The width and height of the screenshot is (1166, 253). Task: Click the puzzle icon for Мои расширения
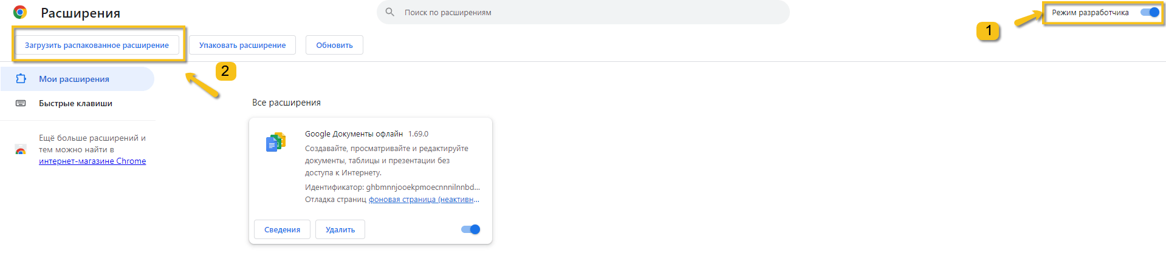[21, 79]
